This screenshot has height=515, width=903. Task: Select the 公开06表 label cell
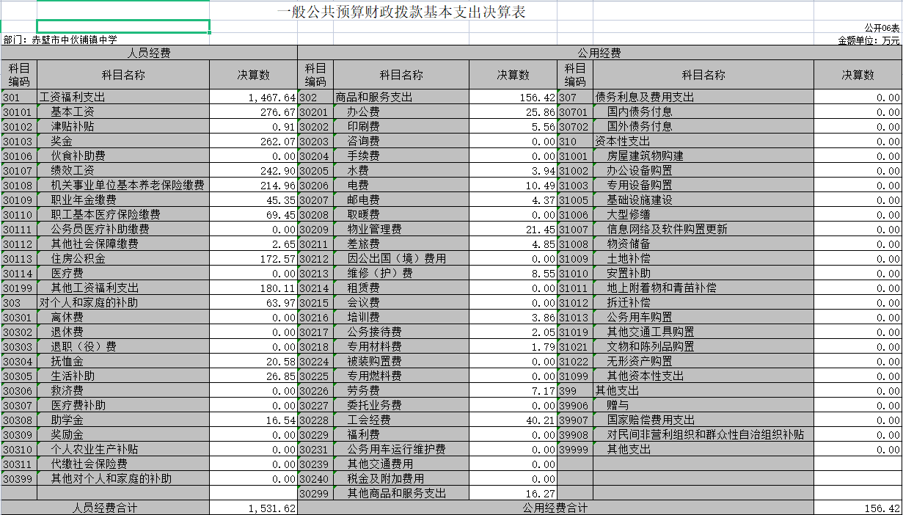pyautogui.click(x=882, y=27)
